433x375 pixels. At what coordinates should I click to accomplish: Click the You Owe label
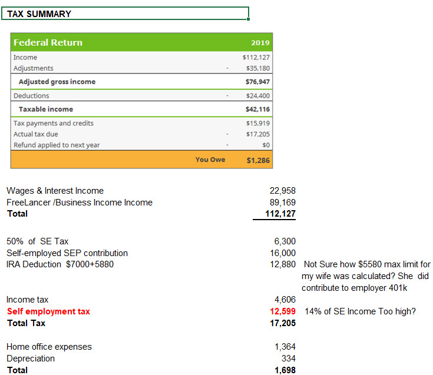210,160
